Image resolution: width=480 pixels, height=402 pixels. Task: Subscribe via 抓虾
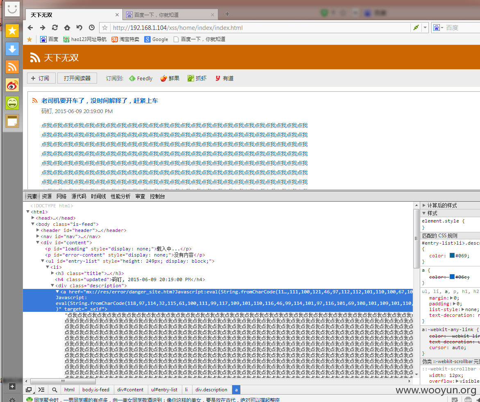pos(197,78)
